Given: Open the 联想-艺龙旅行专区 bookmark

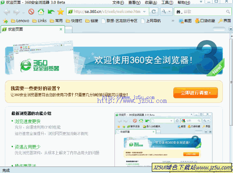Looking at the screenshot, I should 119,21.
